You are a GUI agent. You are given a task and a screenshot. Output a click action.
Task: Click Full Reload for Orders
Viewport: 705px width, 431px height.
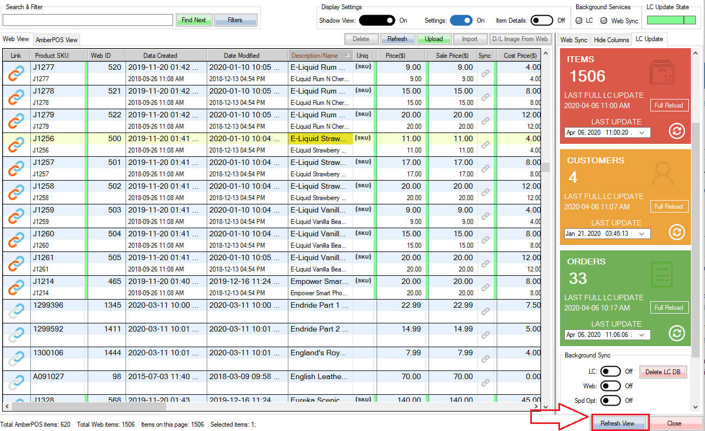pyautogui.click(x=669, y=308)
